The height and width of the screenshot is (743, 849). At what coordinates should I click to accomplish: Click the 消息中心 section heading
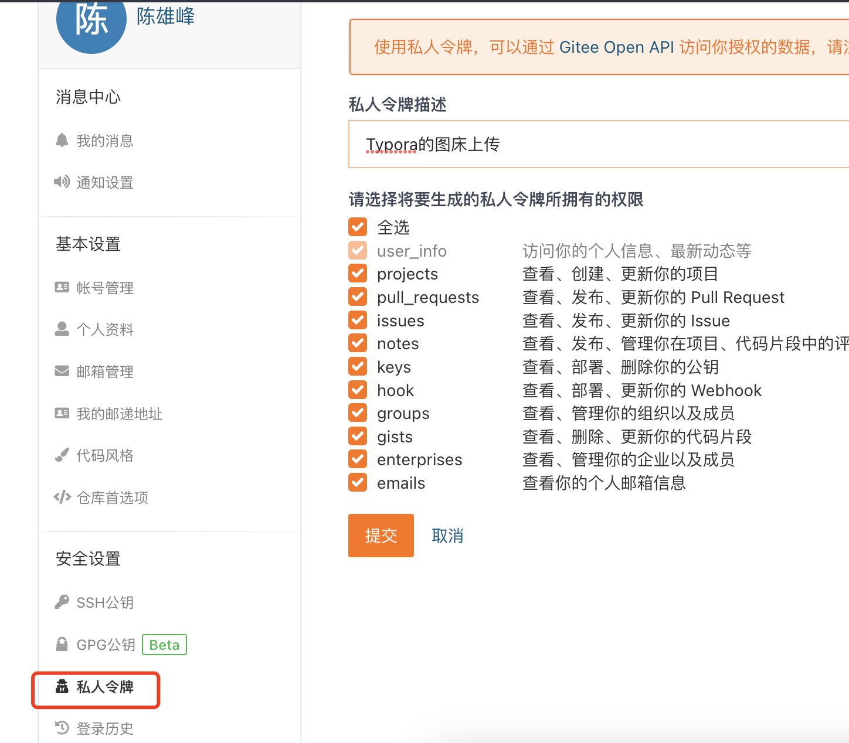[88, 97]
